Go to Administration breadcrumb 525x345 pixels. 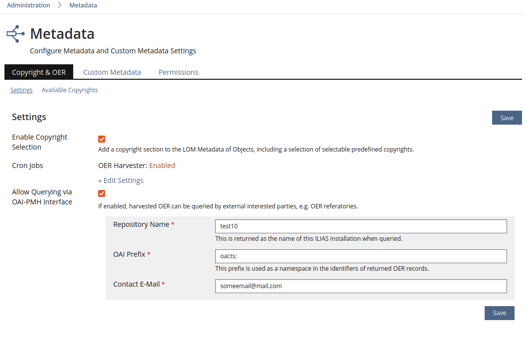[x=28, y=5]
